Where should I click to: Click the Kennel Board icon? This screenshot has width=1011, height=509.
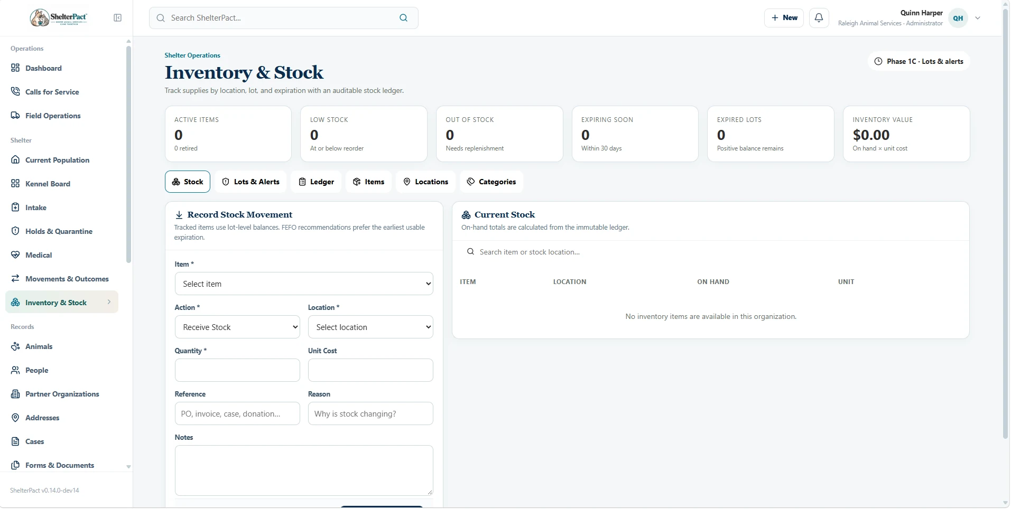[x=15, y=184]
